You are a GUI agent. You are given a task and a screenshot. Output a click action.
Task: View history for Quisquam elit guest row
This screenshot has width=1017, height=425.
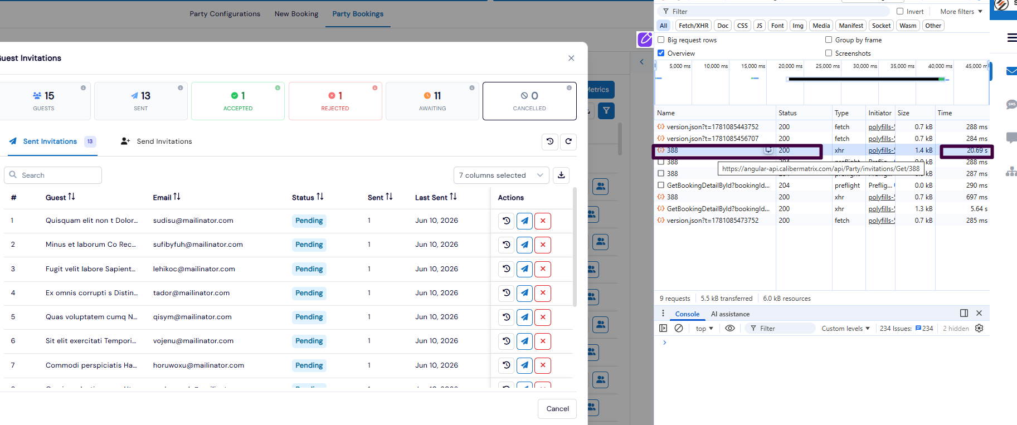coord(506,221)
